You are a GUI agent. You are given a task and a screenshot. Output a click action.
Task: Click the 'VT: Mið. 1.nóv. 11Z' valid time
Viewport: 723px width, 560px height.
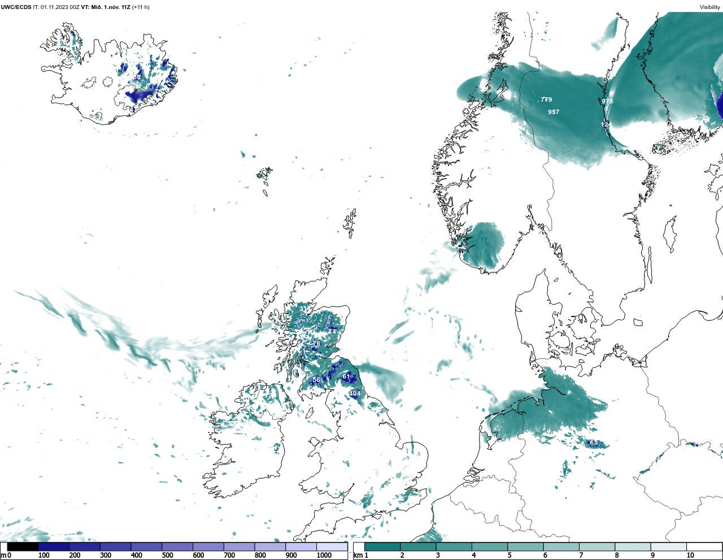[x=106, y=7]
